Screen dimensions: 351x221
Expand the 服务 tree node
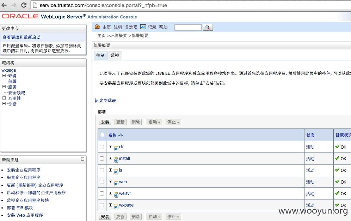click(x=4, y=87)
